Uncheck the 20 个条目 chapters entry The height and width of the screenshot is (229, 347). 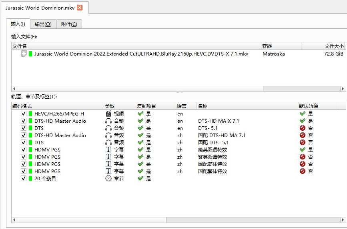pyautogui.click(x=24, y=178)
